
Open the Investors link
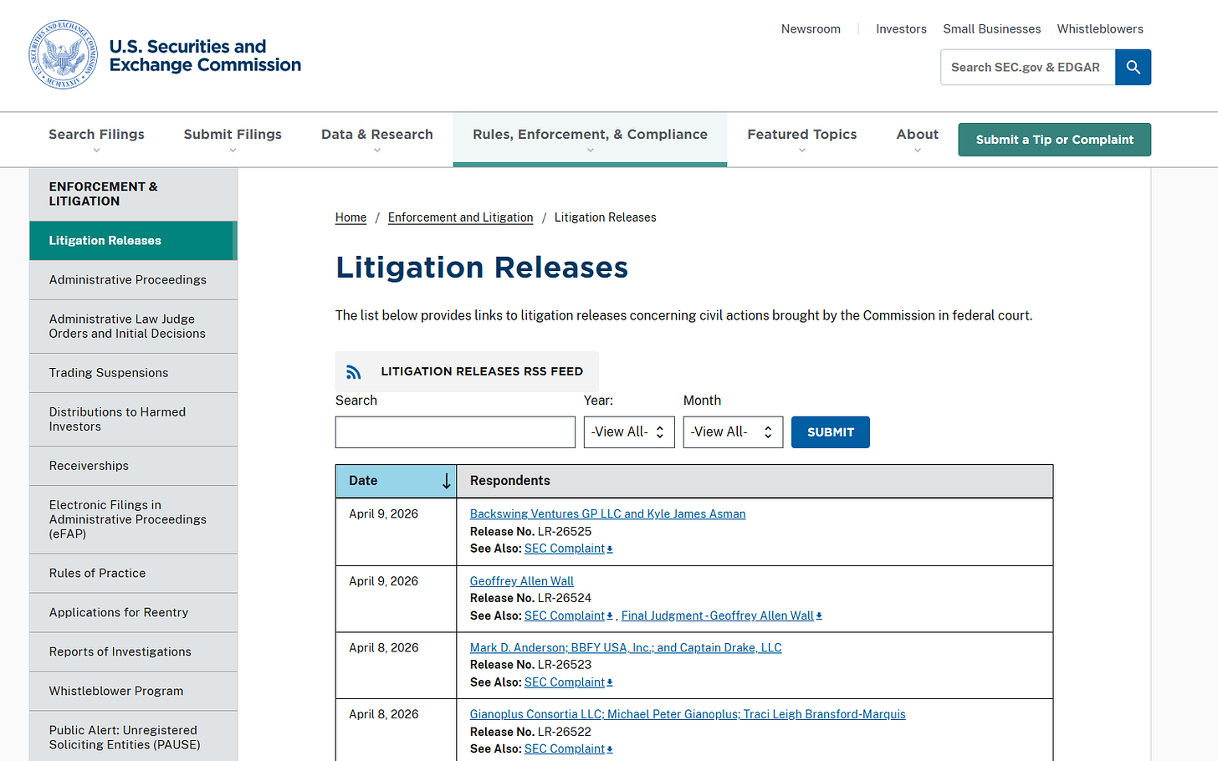coord(901,29)
